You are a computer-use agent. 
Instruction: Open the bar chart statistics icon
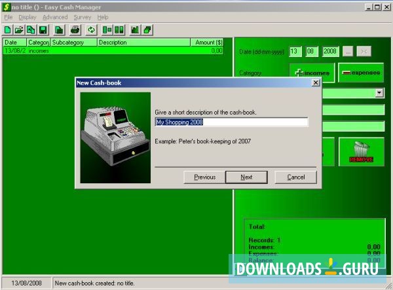click(135, 30)
